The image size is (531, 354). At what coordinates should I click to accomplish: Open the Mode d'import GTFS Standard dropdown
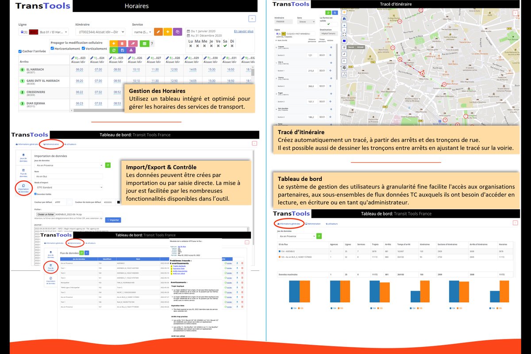click(68, 187)
